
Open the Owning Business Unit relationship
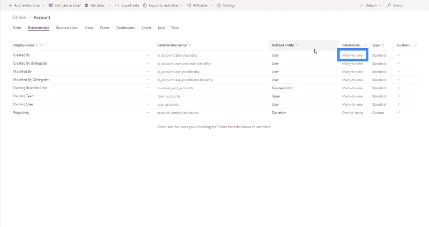(30, 88)
